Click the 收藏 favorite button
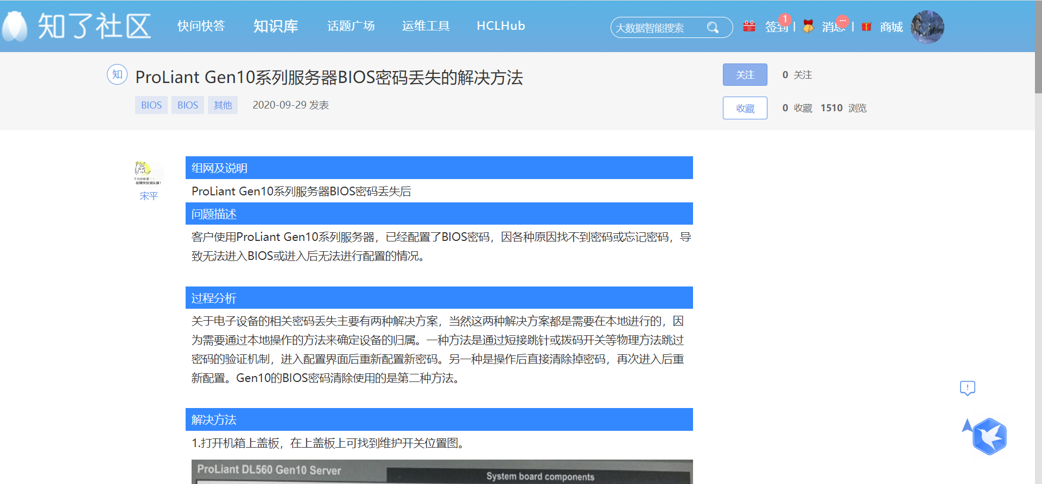This screenshot has height=484, width=1042. (x=745, y=108)
